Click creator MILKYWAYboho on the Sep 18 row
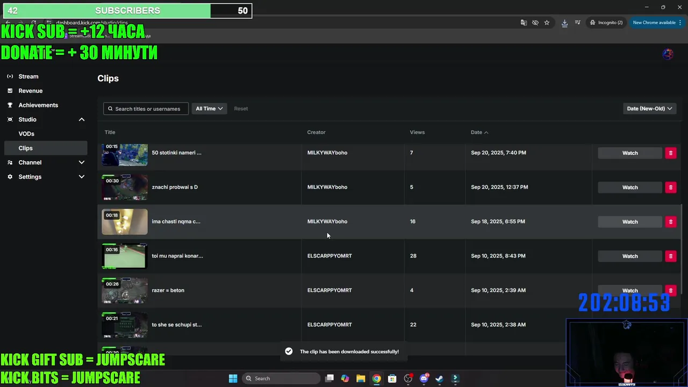This screenshot has height=387, width=688. (327, 221)
